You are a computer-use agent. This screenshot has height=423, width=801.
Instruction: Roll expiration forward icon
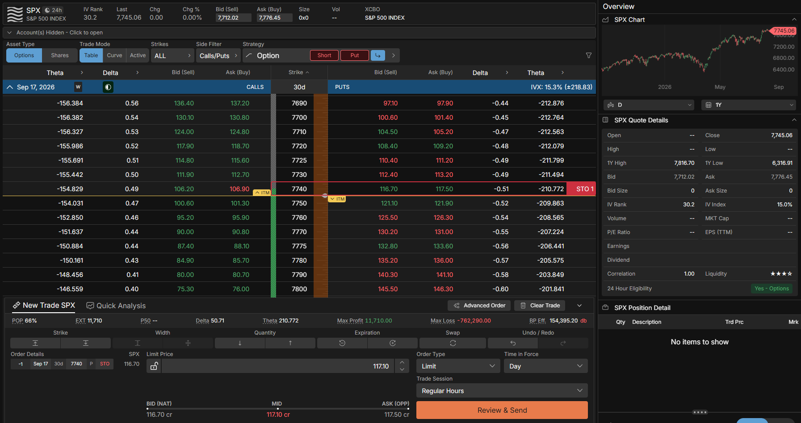(x=393, y=343)
